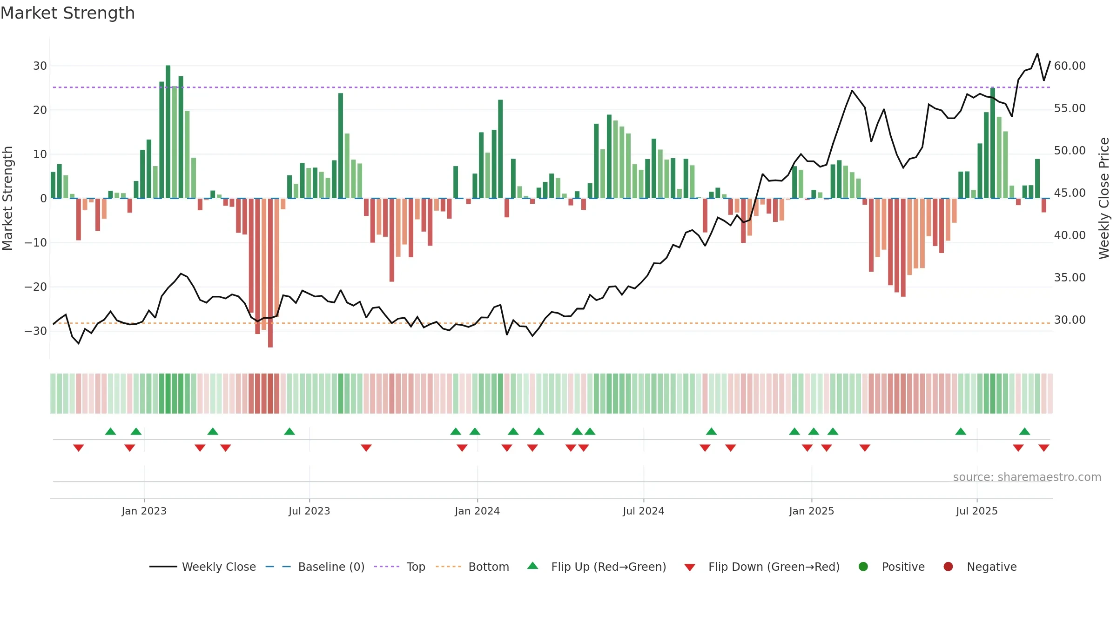Click the Market Strength chart title
The image size is (1117, 628).
(68, 13)
